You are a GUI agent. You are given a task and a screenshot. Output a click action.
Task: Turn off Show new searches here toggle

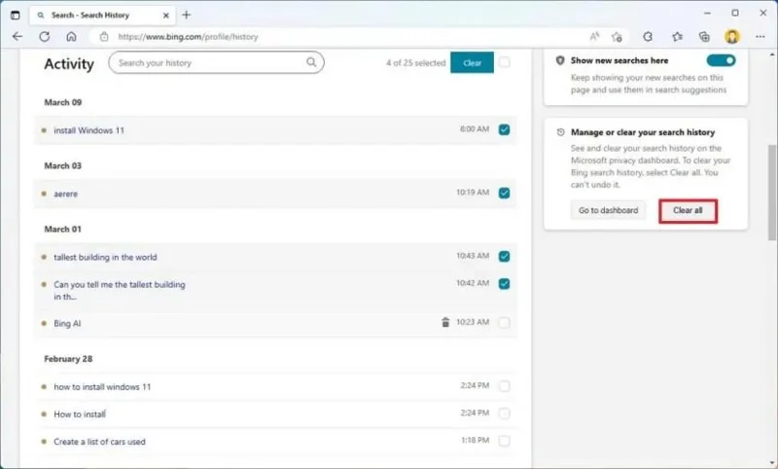(x=721, y=60)
